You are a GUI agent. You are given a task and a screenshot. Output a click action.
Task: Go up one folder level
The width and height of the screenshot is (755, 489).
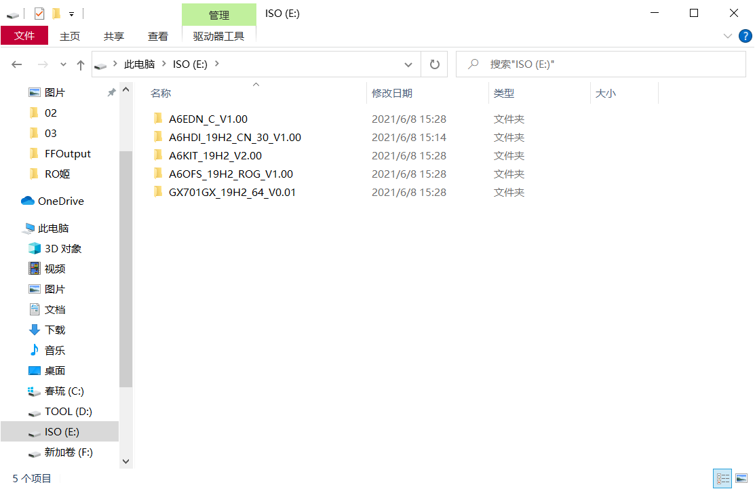click(81, 65)
